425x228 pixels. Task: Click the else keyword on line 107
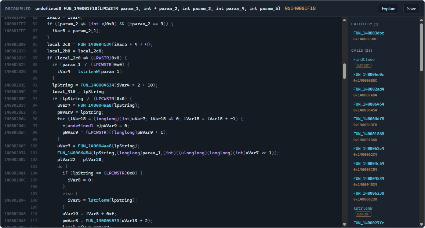[x=68, y=193]
